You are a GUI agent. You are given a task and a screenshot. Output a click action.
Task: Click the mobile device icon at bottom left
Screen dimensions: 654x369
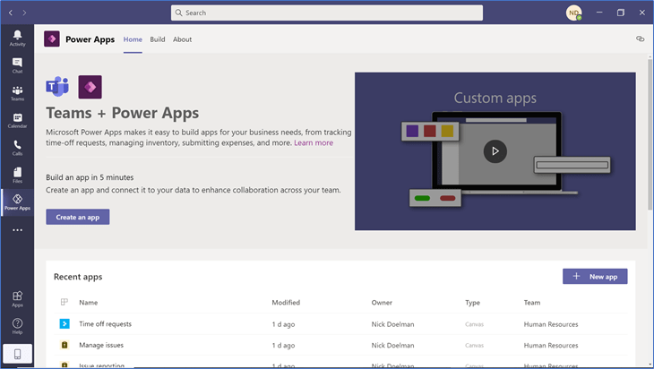(17, 354)
